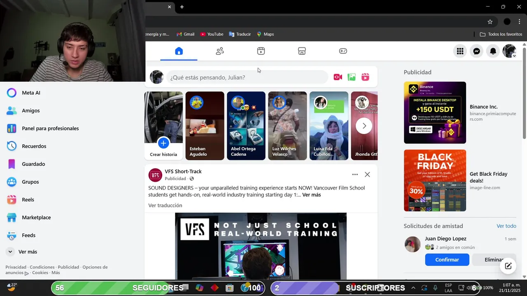The height and width of the screenshot is (296, 527).
Task: Close the current browser tab
Action: pos(169,7)
